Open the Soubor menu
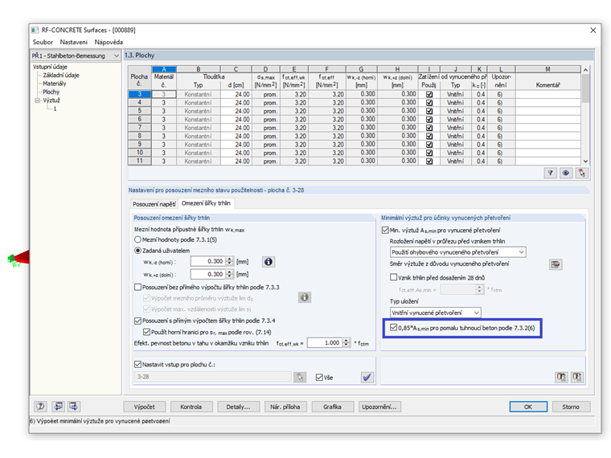 [43, 42]
